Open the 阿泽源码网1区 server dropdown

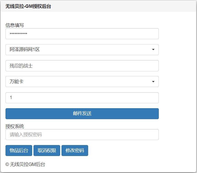(x=82, y=50)
